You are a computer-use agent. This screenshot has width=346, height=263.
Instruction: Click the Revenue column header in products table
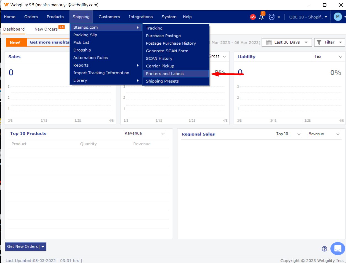coord(142,144)
